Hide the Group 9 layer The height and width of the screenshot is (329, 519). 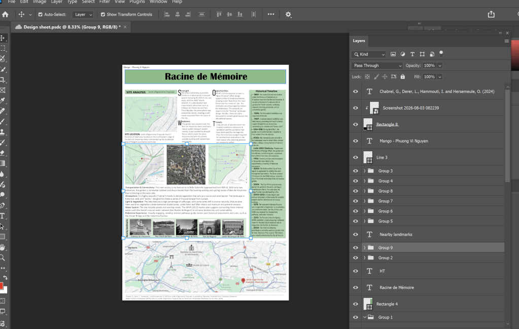pos(356,248)
